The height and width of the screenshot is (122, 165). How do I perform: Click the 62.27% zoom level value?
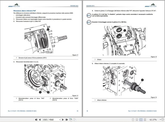tap(153, 120)
